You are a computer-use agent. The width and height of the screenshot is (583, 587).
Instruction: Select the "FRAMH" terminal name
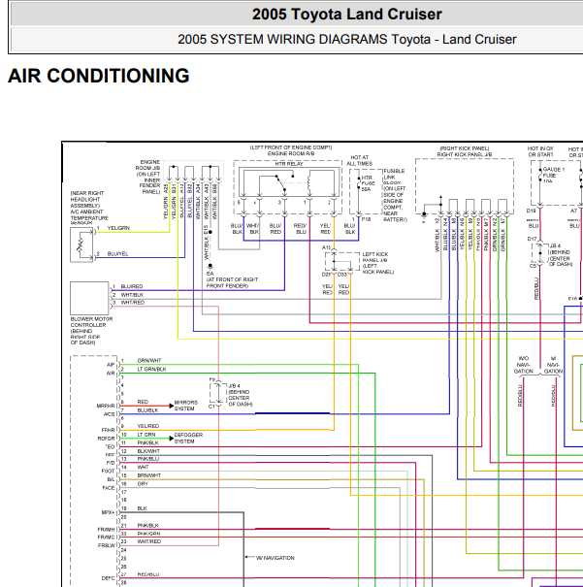click(106, 530)
